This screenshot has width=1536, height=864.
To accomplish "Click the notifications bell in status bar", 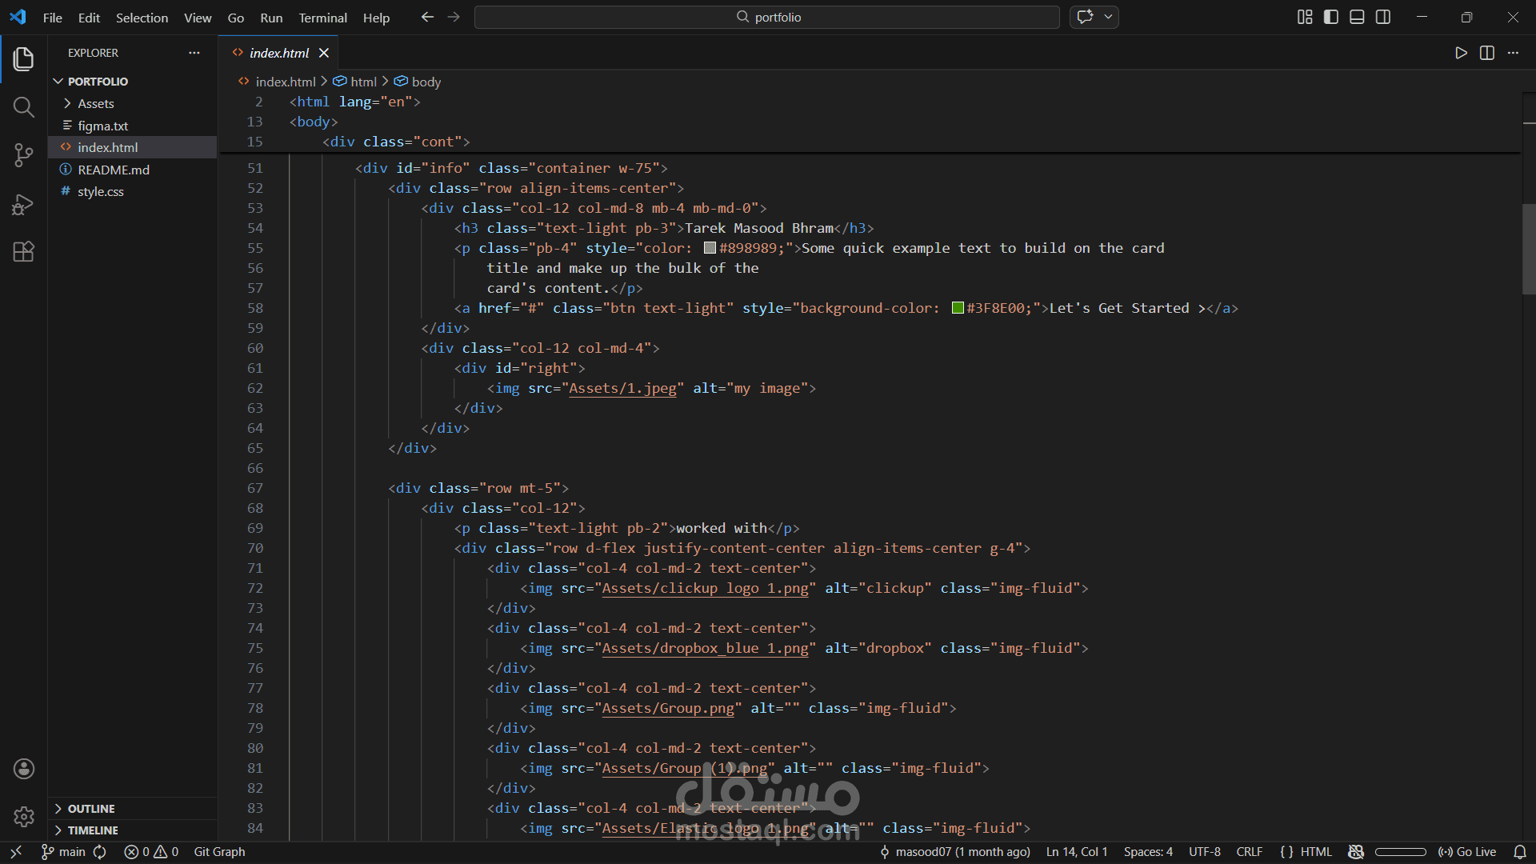I will [1519, 852].
